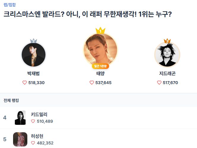This screenshot has width=197, height=148.
Task: Click 키드밀리's thumbnail in the ranking list
Action: 20,118
